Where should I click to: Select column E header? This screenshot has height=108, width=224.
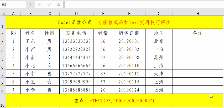pos(103,13)
